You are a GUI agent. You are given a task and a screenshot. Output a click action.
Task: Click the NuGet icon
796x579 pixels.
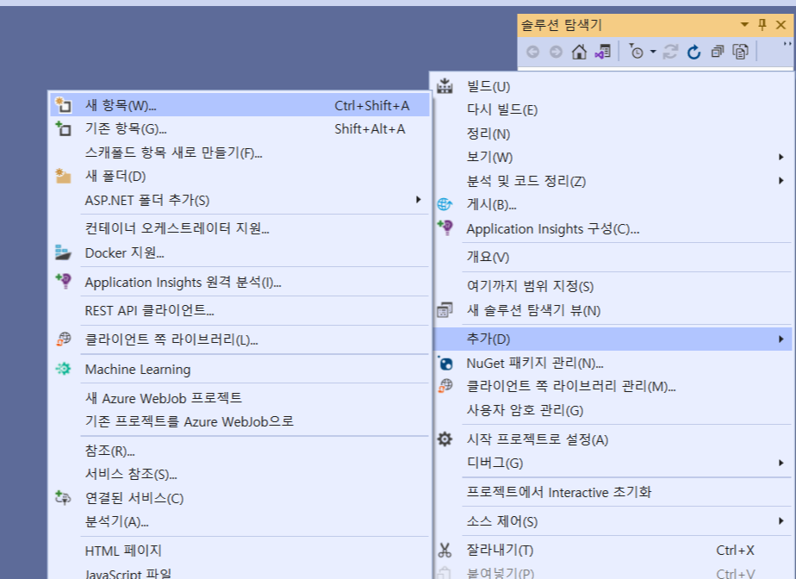(445, 363)
